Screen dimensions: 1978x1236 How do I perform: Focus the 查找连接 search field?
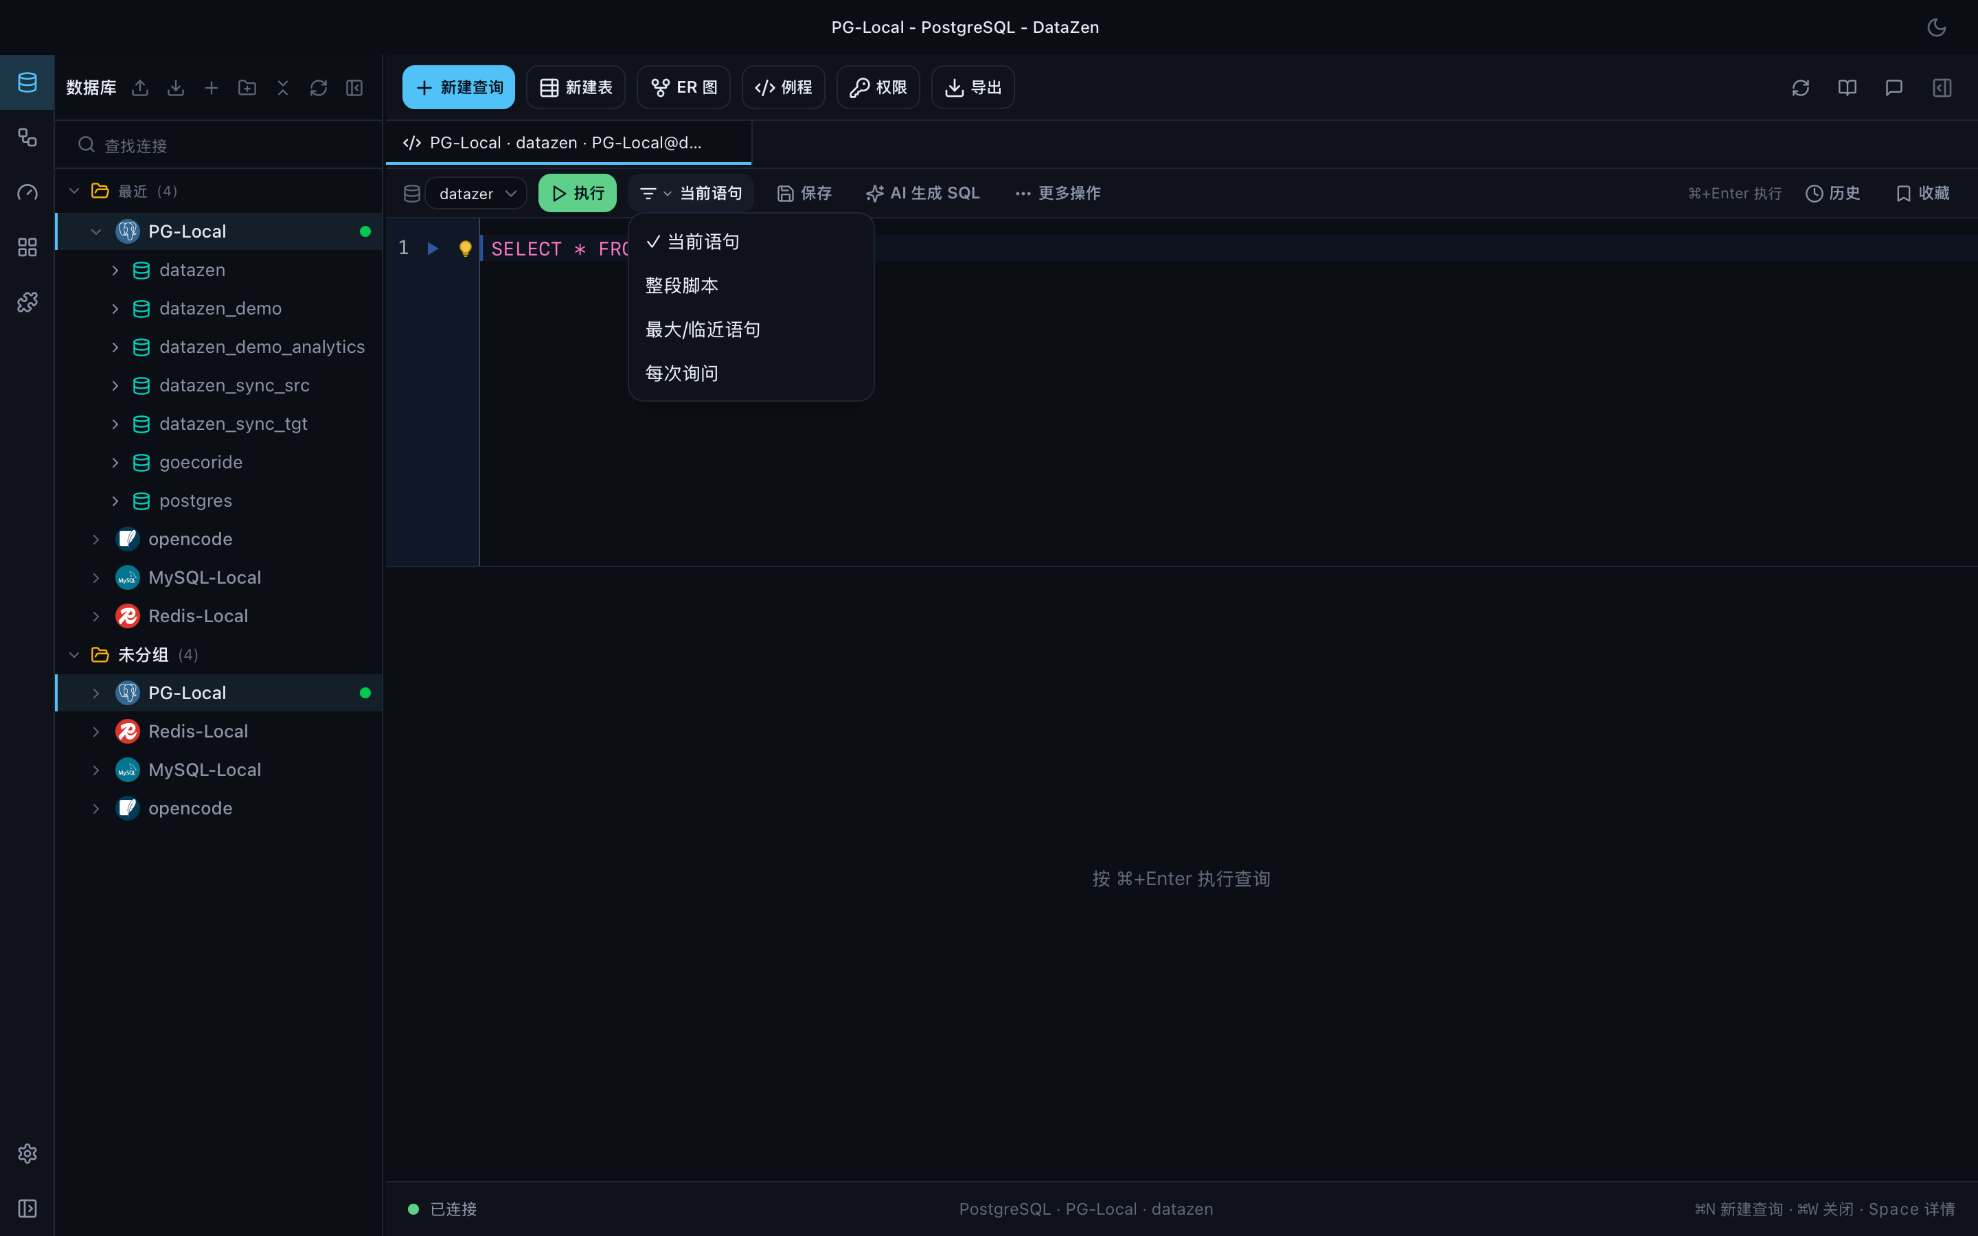(x=219, y=146)
